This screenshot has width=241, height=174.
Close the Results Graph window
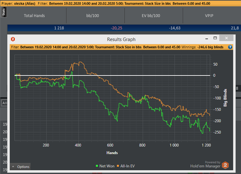pos(227,38)
